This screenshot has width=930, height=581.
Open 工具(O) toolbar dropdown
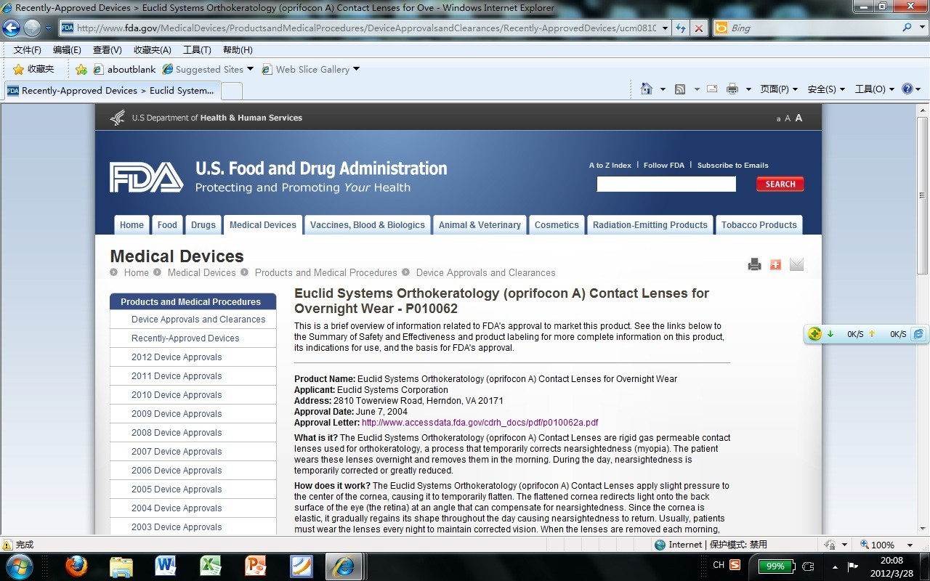pos(874,89)
